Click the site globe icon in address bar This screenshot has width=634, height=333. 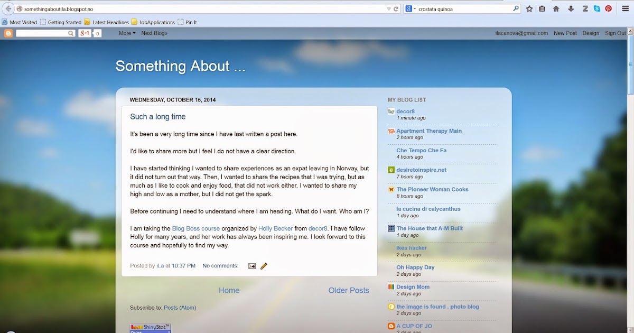click(20, 9)
